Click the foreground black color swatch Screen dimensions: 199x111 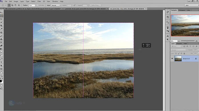click(x=1, y=81)
